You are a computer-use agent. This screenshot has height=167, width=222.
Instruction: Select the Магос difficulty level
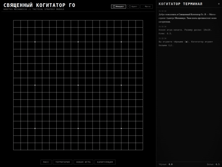click(x=146, y=7)
